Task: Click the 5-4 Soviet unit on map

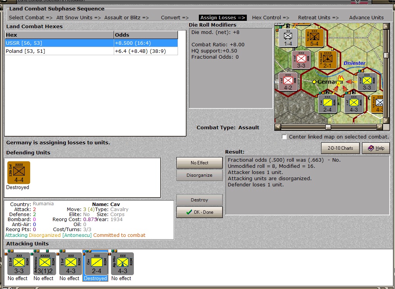Action: [x=314, y=37]
